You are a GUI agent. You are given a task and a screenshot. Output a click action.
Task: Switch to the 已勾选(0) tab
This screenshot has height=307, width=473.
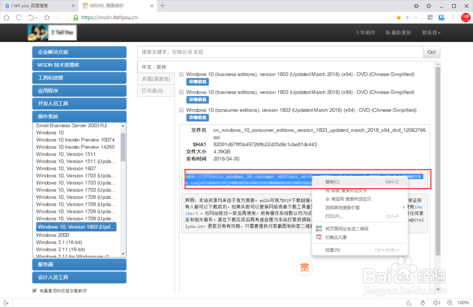(156, 90)
